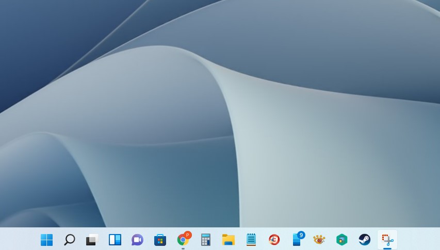The image size is (440, 250).
Task: Open the Widgets panel icon
Action: click(115, 240)
